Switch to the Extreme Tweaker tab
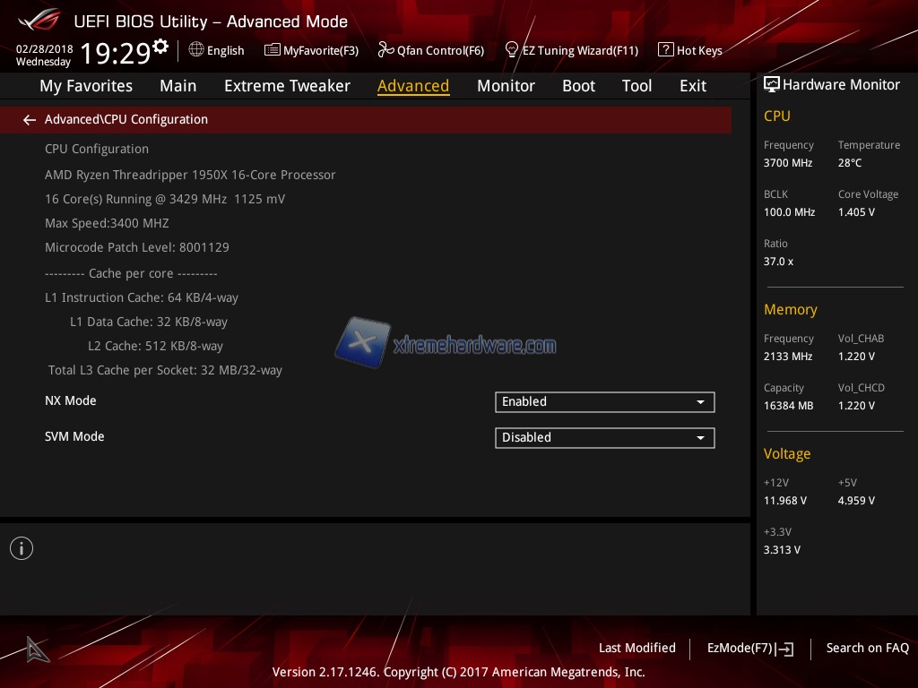918x688 pixels. coord(287,86)
